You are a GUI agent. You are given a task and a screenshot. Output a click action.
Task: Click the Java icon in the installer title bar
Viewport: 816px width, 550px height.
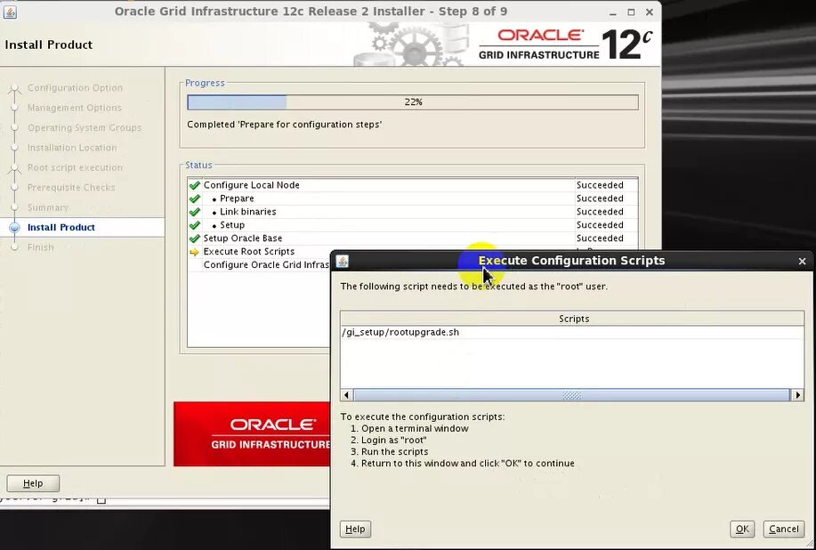[10, 12]
